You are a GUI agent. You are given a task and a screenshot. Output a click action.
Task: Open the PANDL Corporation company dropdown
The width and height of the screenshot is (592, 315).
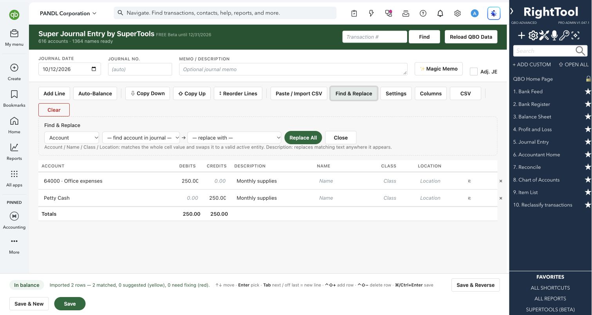click(x=68, y=13)
